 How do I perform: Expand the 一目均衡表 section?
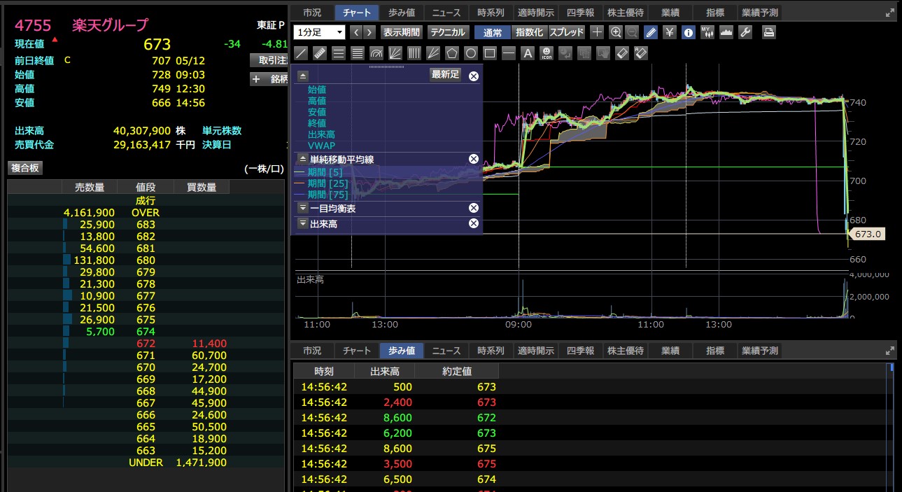click(302, 208)
